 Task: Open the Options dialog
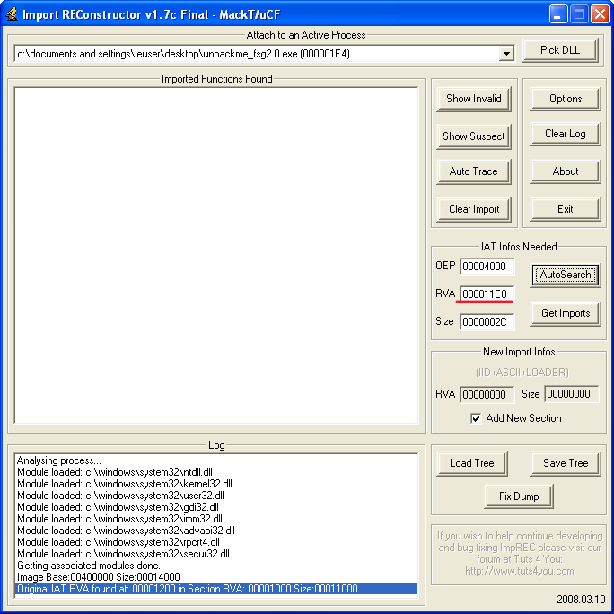pyautogui.click(x=566, y=99)
